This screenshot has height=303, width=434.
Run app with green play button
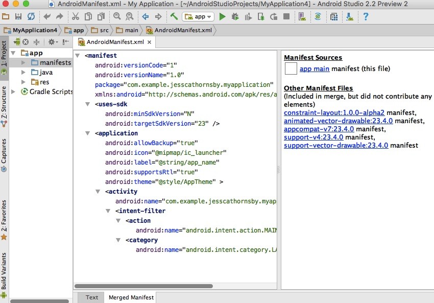pos(222,17)
